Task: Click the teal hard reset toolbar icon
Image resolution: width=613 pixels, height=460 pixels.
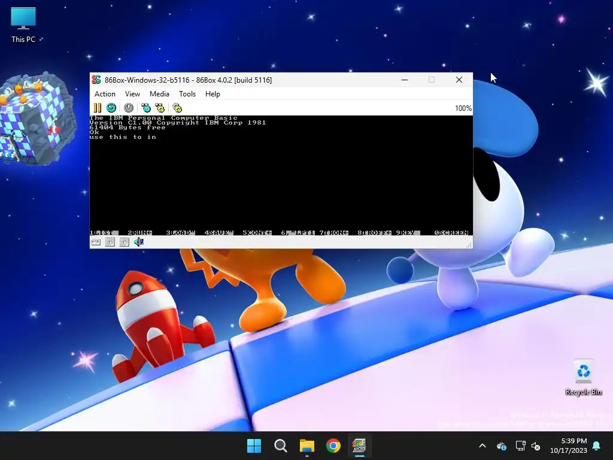Action: click(x=111, y=108)
